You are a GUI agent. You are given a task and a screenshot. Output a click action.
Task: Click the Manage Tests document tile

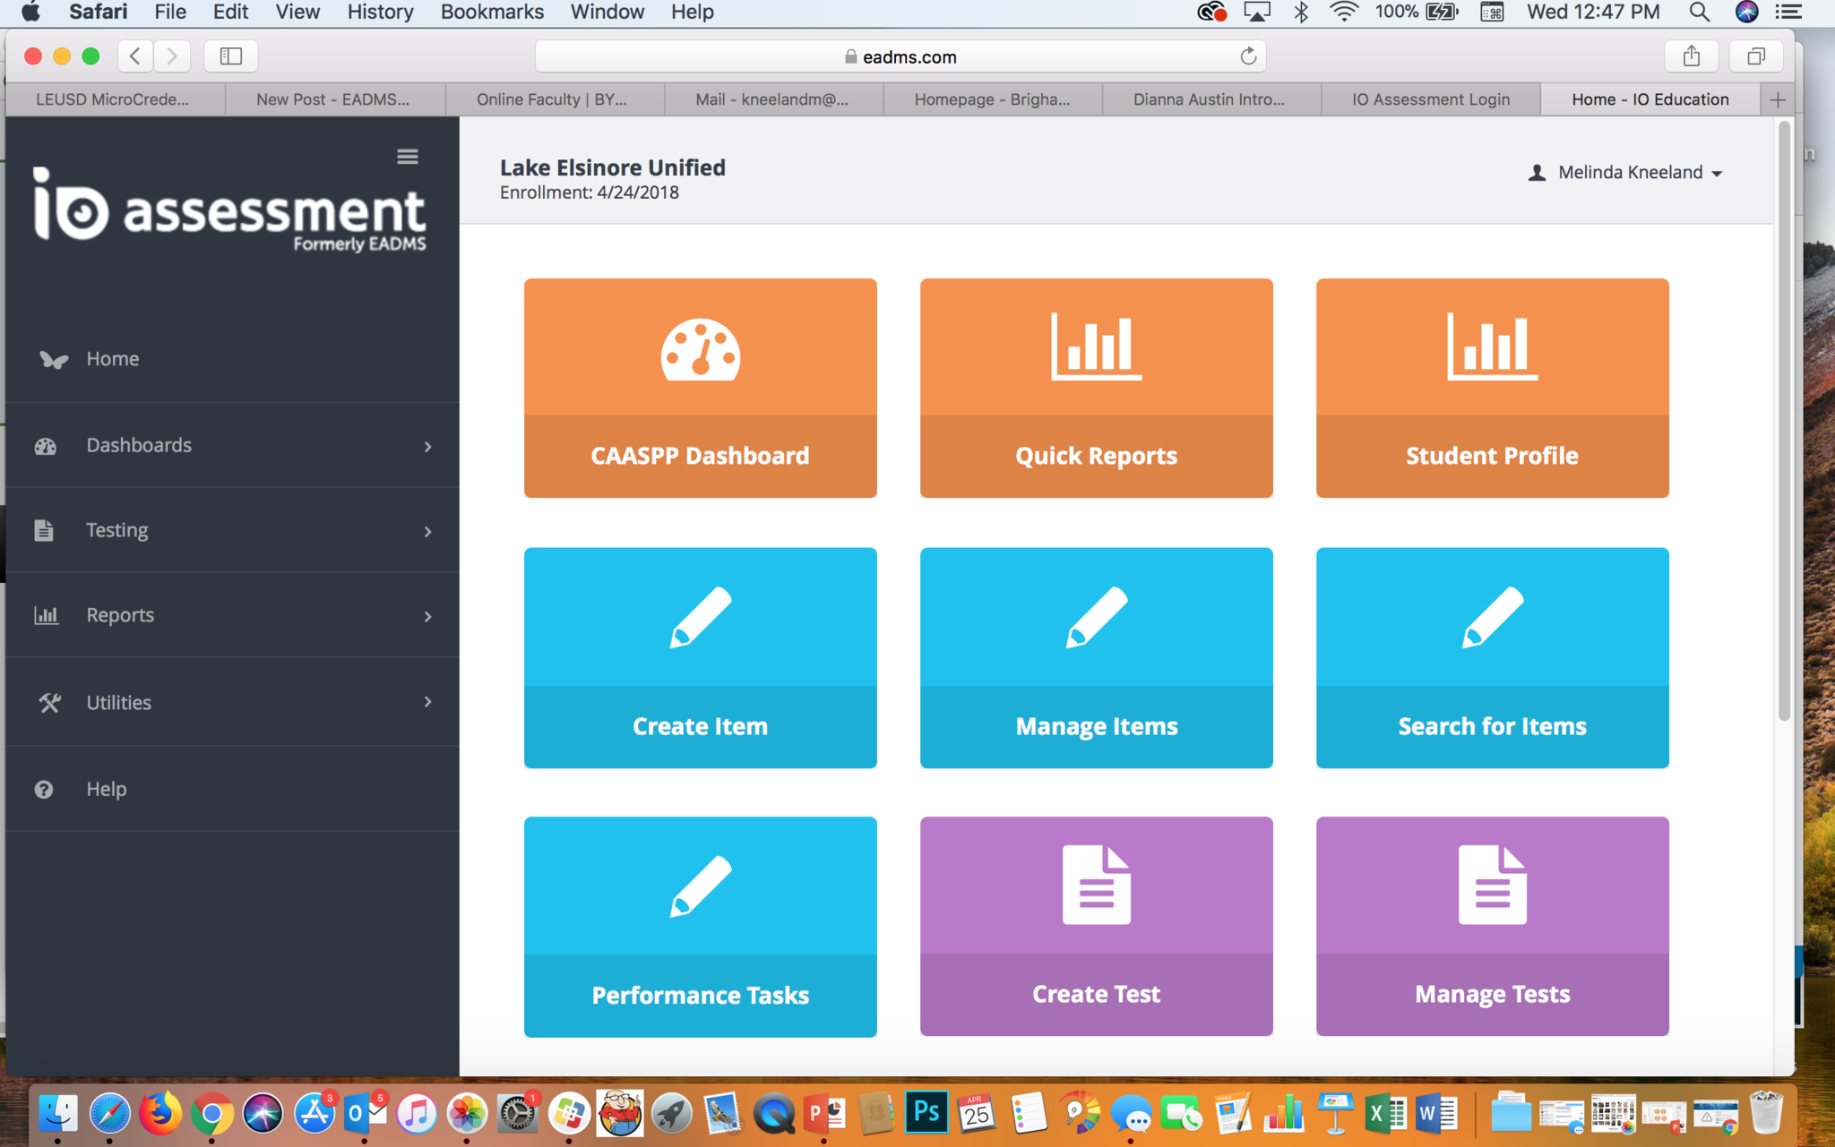tap(1492, 926)
